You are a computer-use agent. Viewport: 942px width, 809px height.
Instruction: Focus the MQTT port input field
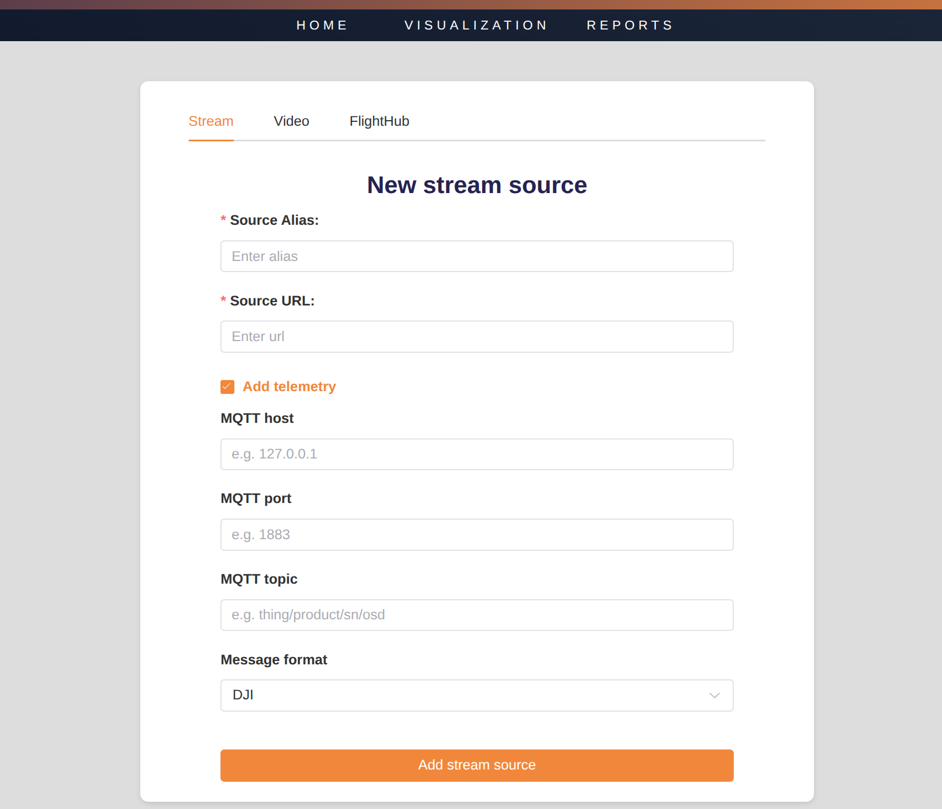[x=477, y=535]
